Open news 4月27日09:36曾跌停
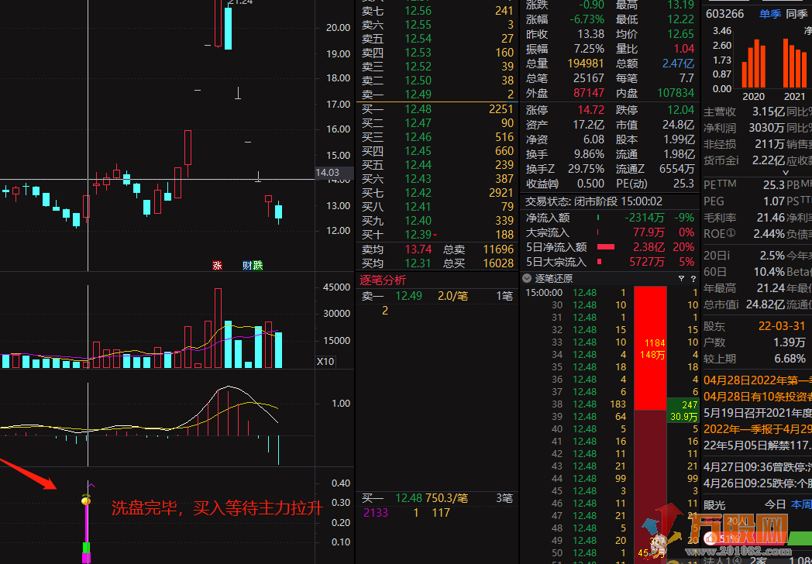 point(757,466)
